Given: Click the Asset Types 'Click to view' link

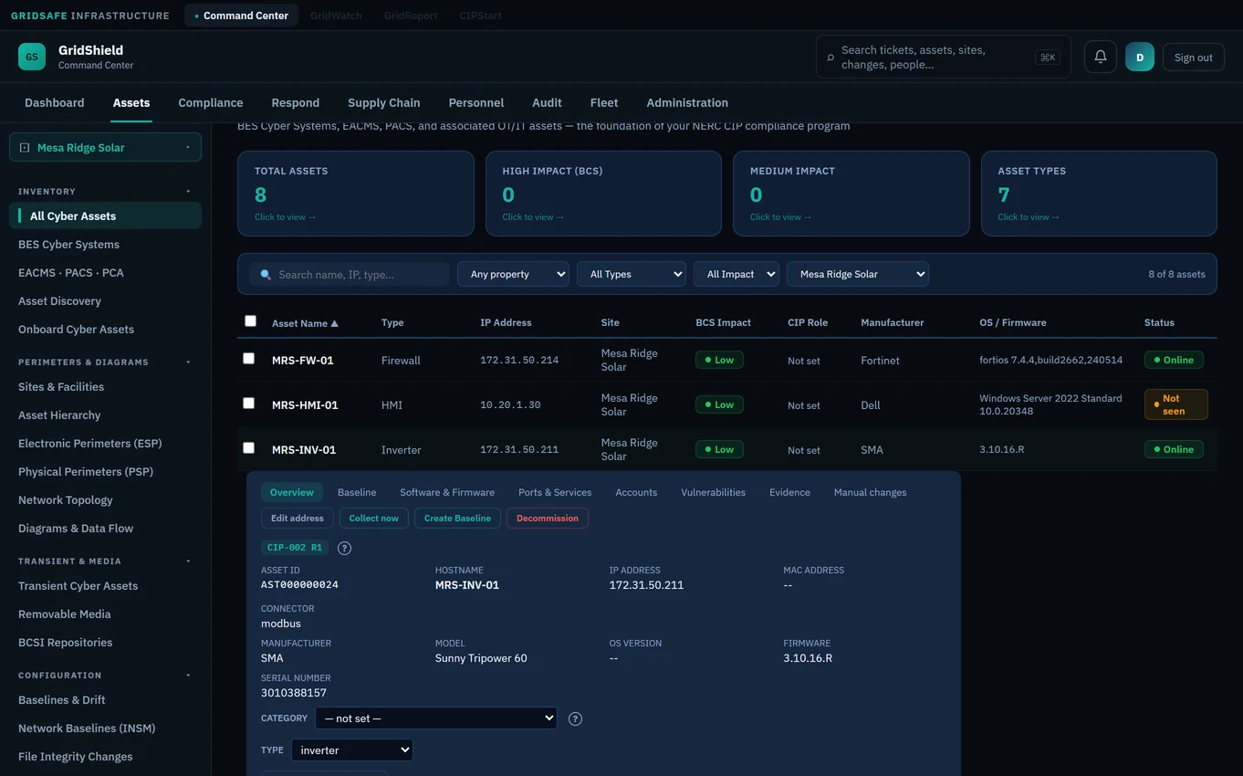Looking at the screenshot, I should pyautogui.click(x=1029, y=217).
